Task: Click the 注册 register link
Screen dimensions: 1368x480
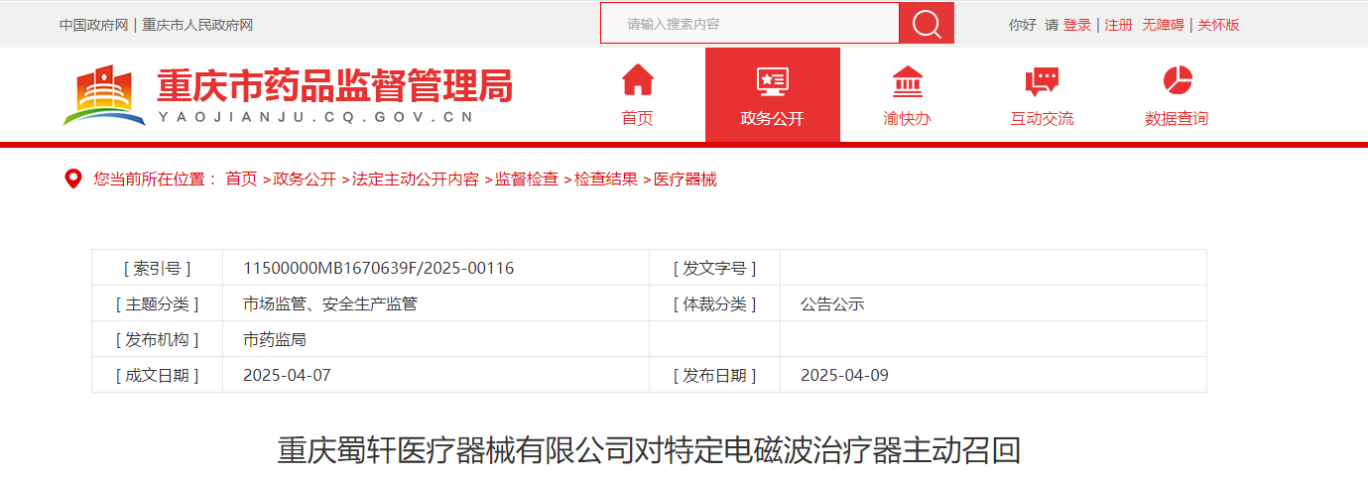Action: 1119,25
